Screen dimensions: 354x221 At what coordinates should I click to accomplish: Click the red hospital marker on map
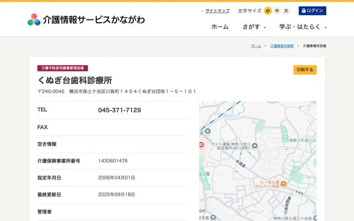[x=201, y=145]
